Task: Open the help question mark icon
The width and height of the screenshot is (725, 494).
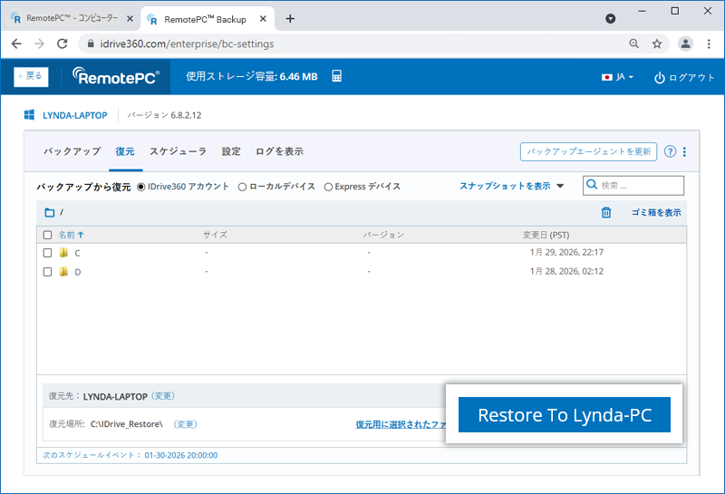Action: [x=670, y=151]
